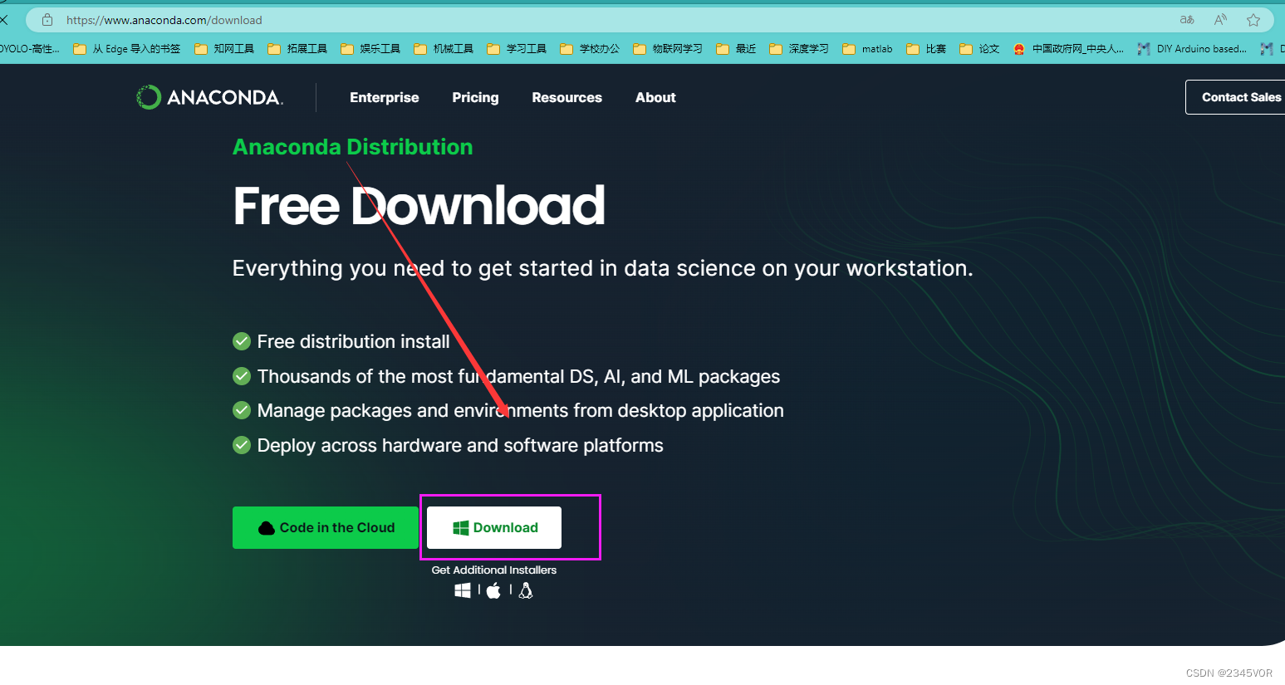Open the About menu

[x=655, y=97]
